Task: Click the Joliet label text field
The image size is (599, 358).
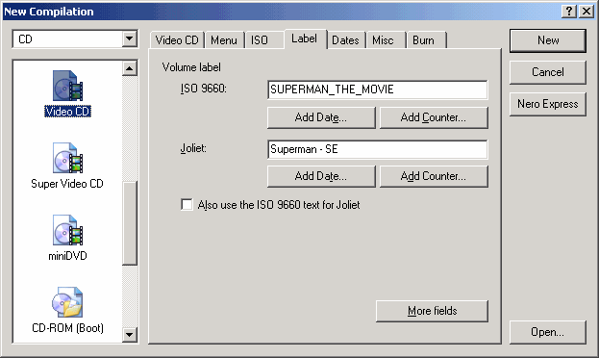Action: click(x=378, y=149)
